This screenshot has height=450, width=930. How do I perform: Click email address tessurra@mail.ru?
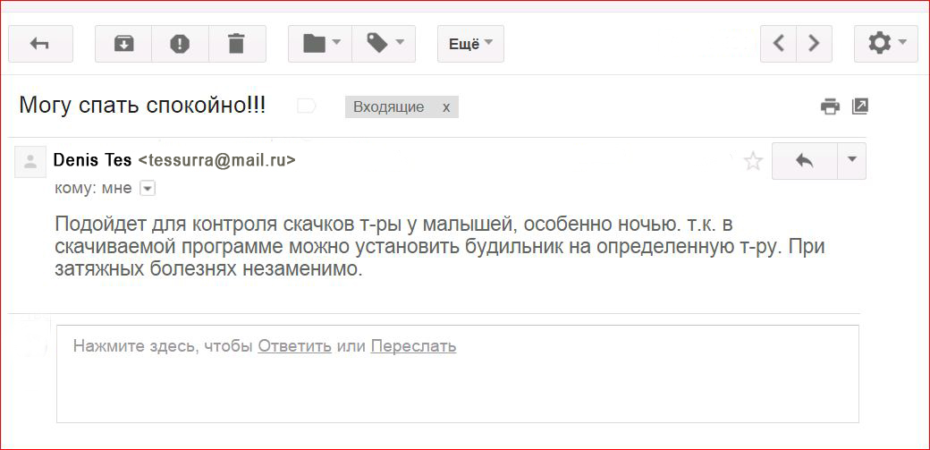216,160
